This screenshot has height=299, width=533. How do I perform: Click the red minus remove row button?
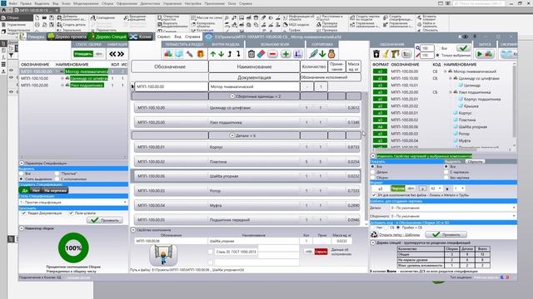pos(272,54)
